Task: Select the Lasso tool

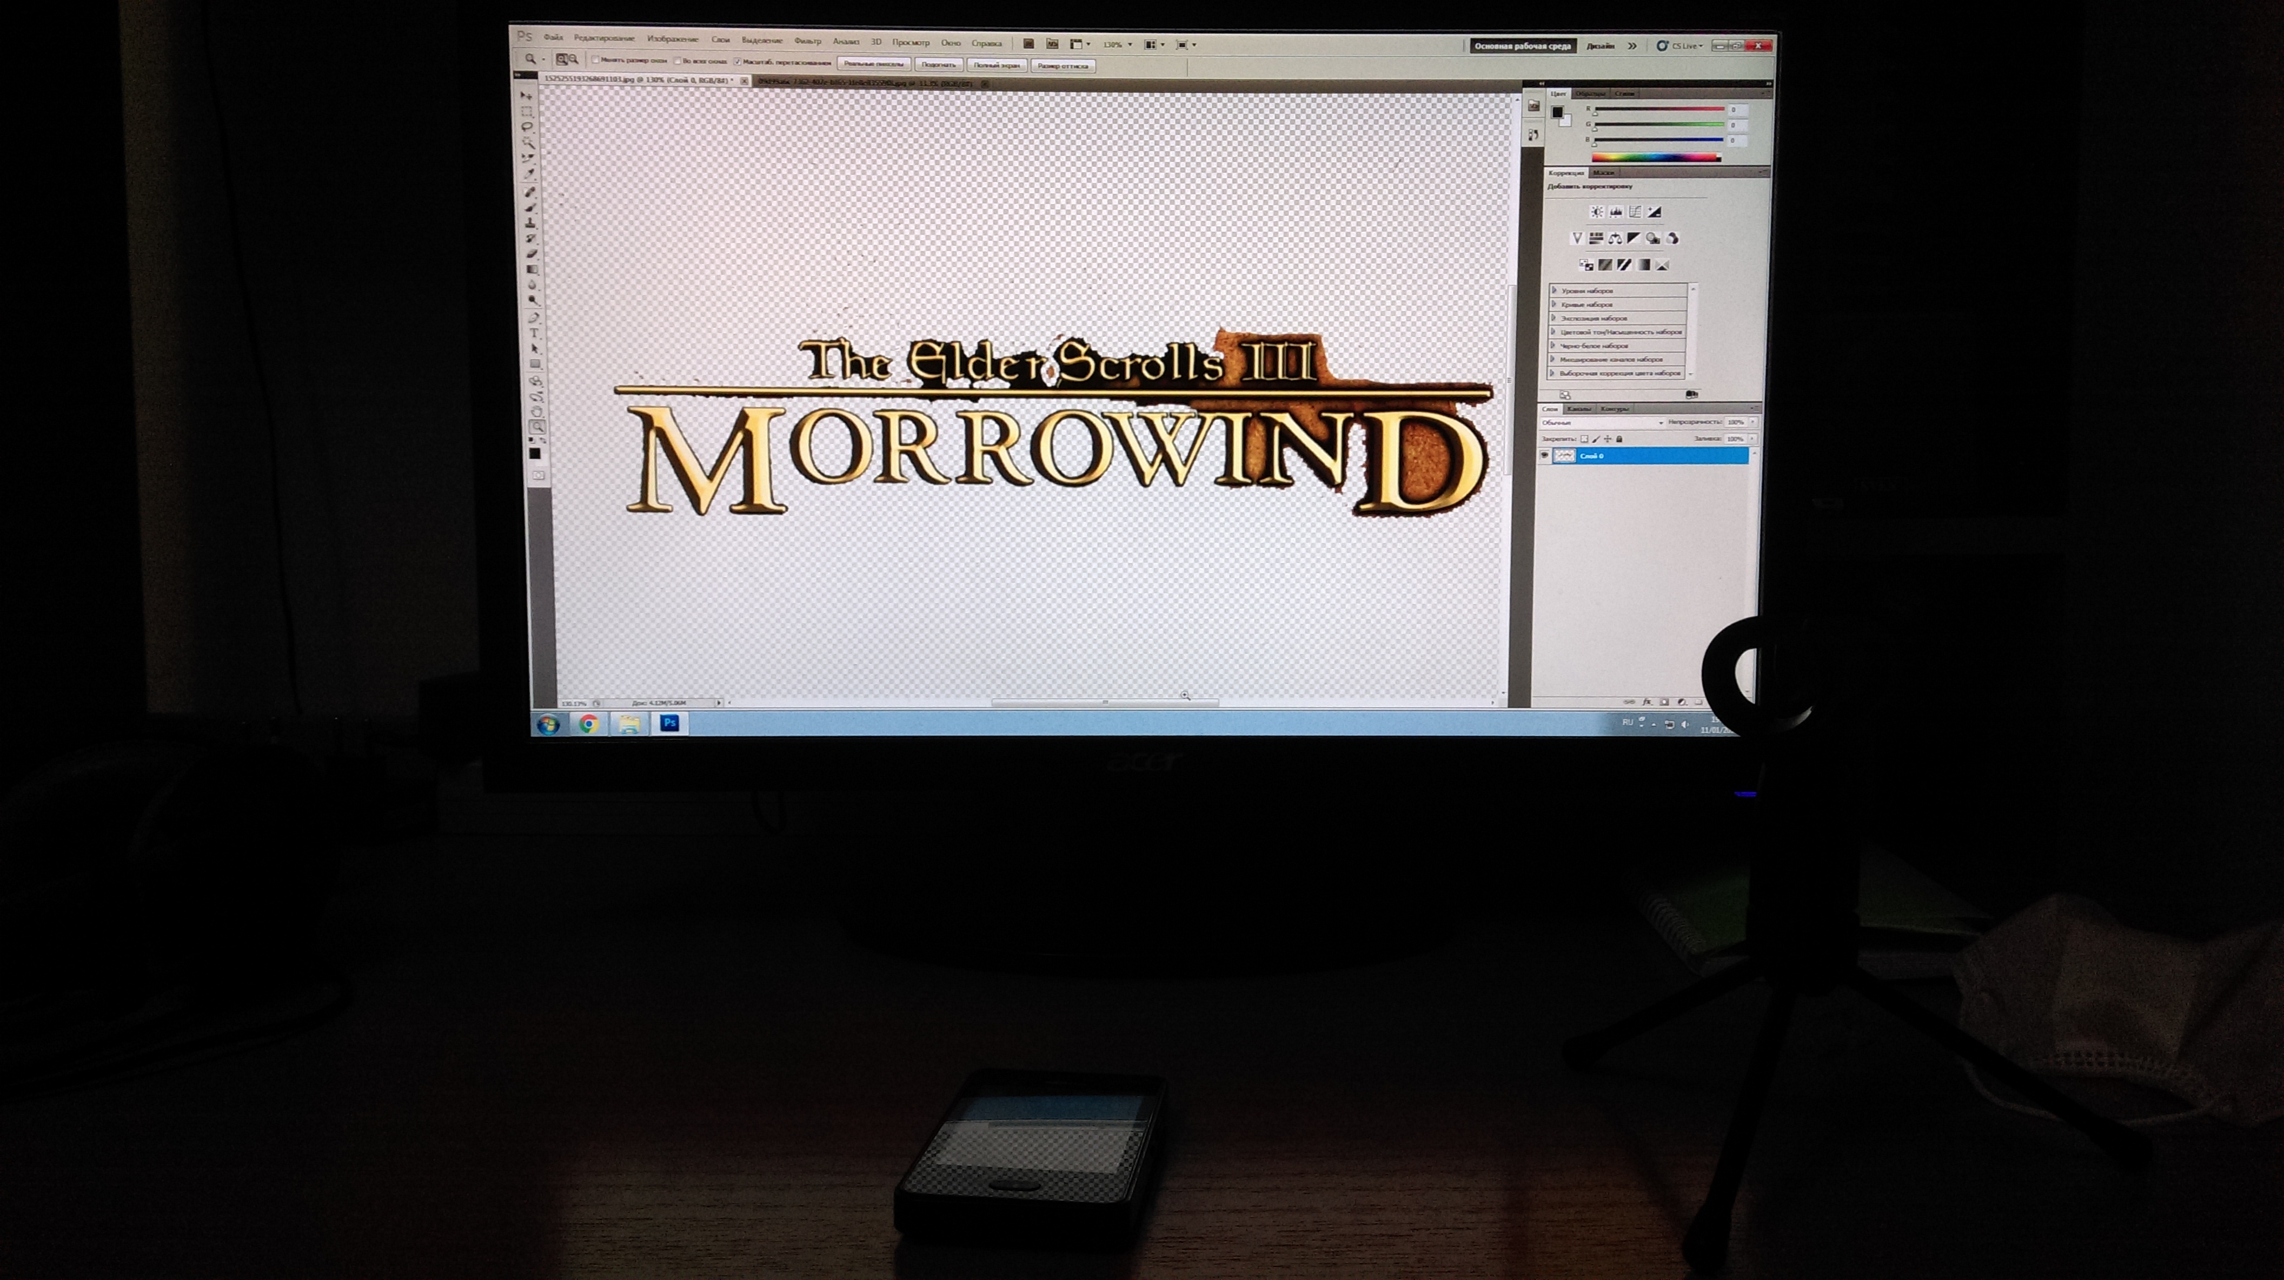Action: 527,127
